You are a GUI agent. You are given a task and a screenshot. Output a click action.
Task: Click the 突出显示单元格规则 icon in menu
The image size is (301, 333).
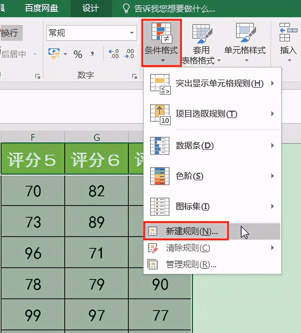[x=160, y=84]
